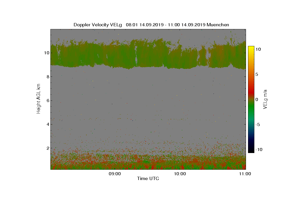The image size is (304, 202).
Task: Click the colorbar value '-10'
Action: pos(258,149)
